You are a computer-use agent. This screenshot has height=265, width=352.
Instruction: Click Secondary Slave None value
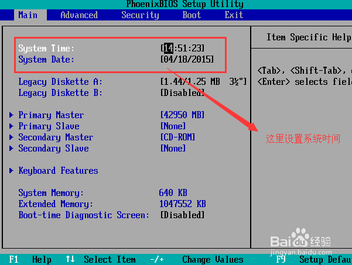pyautogui.click(x=173, y=148)
